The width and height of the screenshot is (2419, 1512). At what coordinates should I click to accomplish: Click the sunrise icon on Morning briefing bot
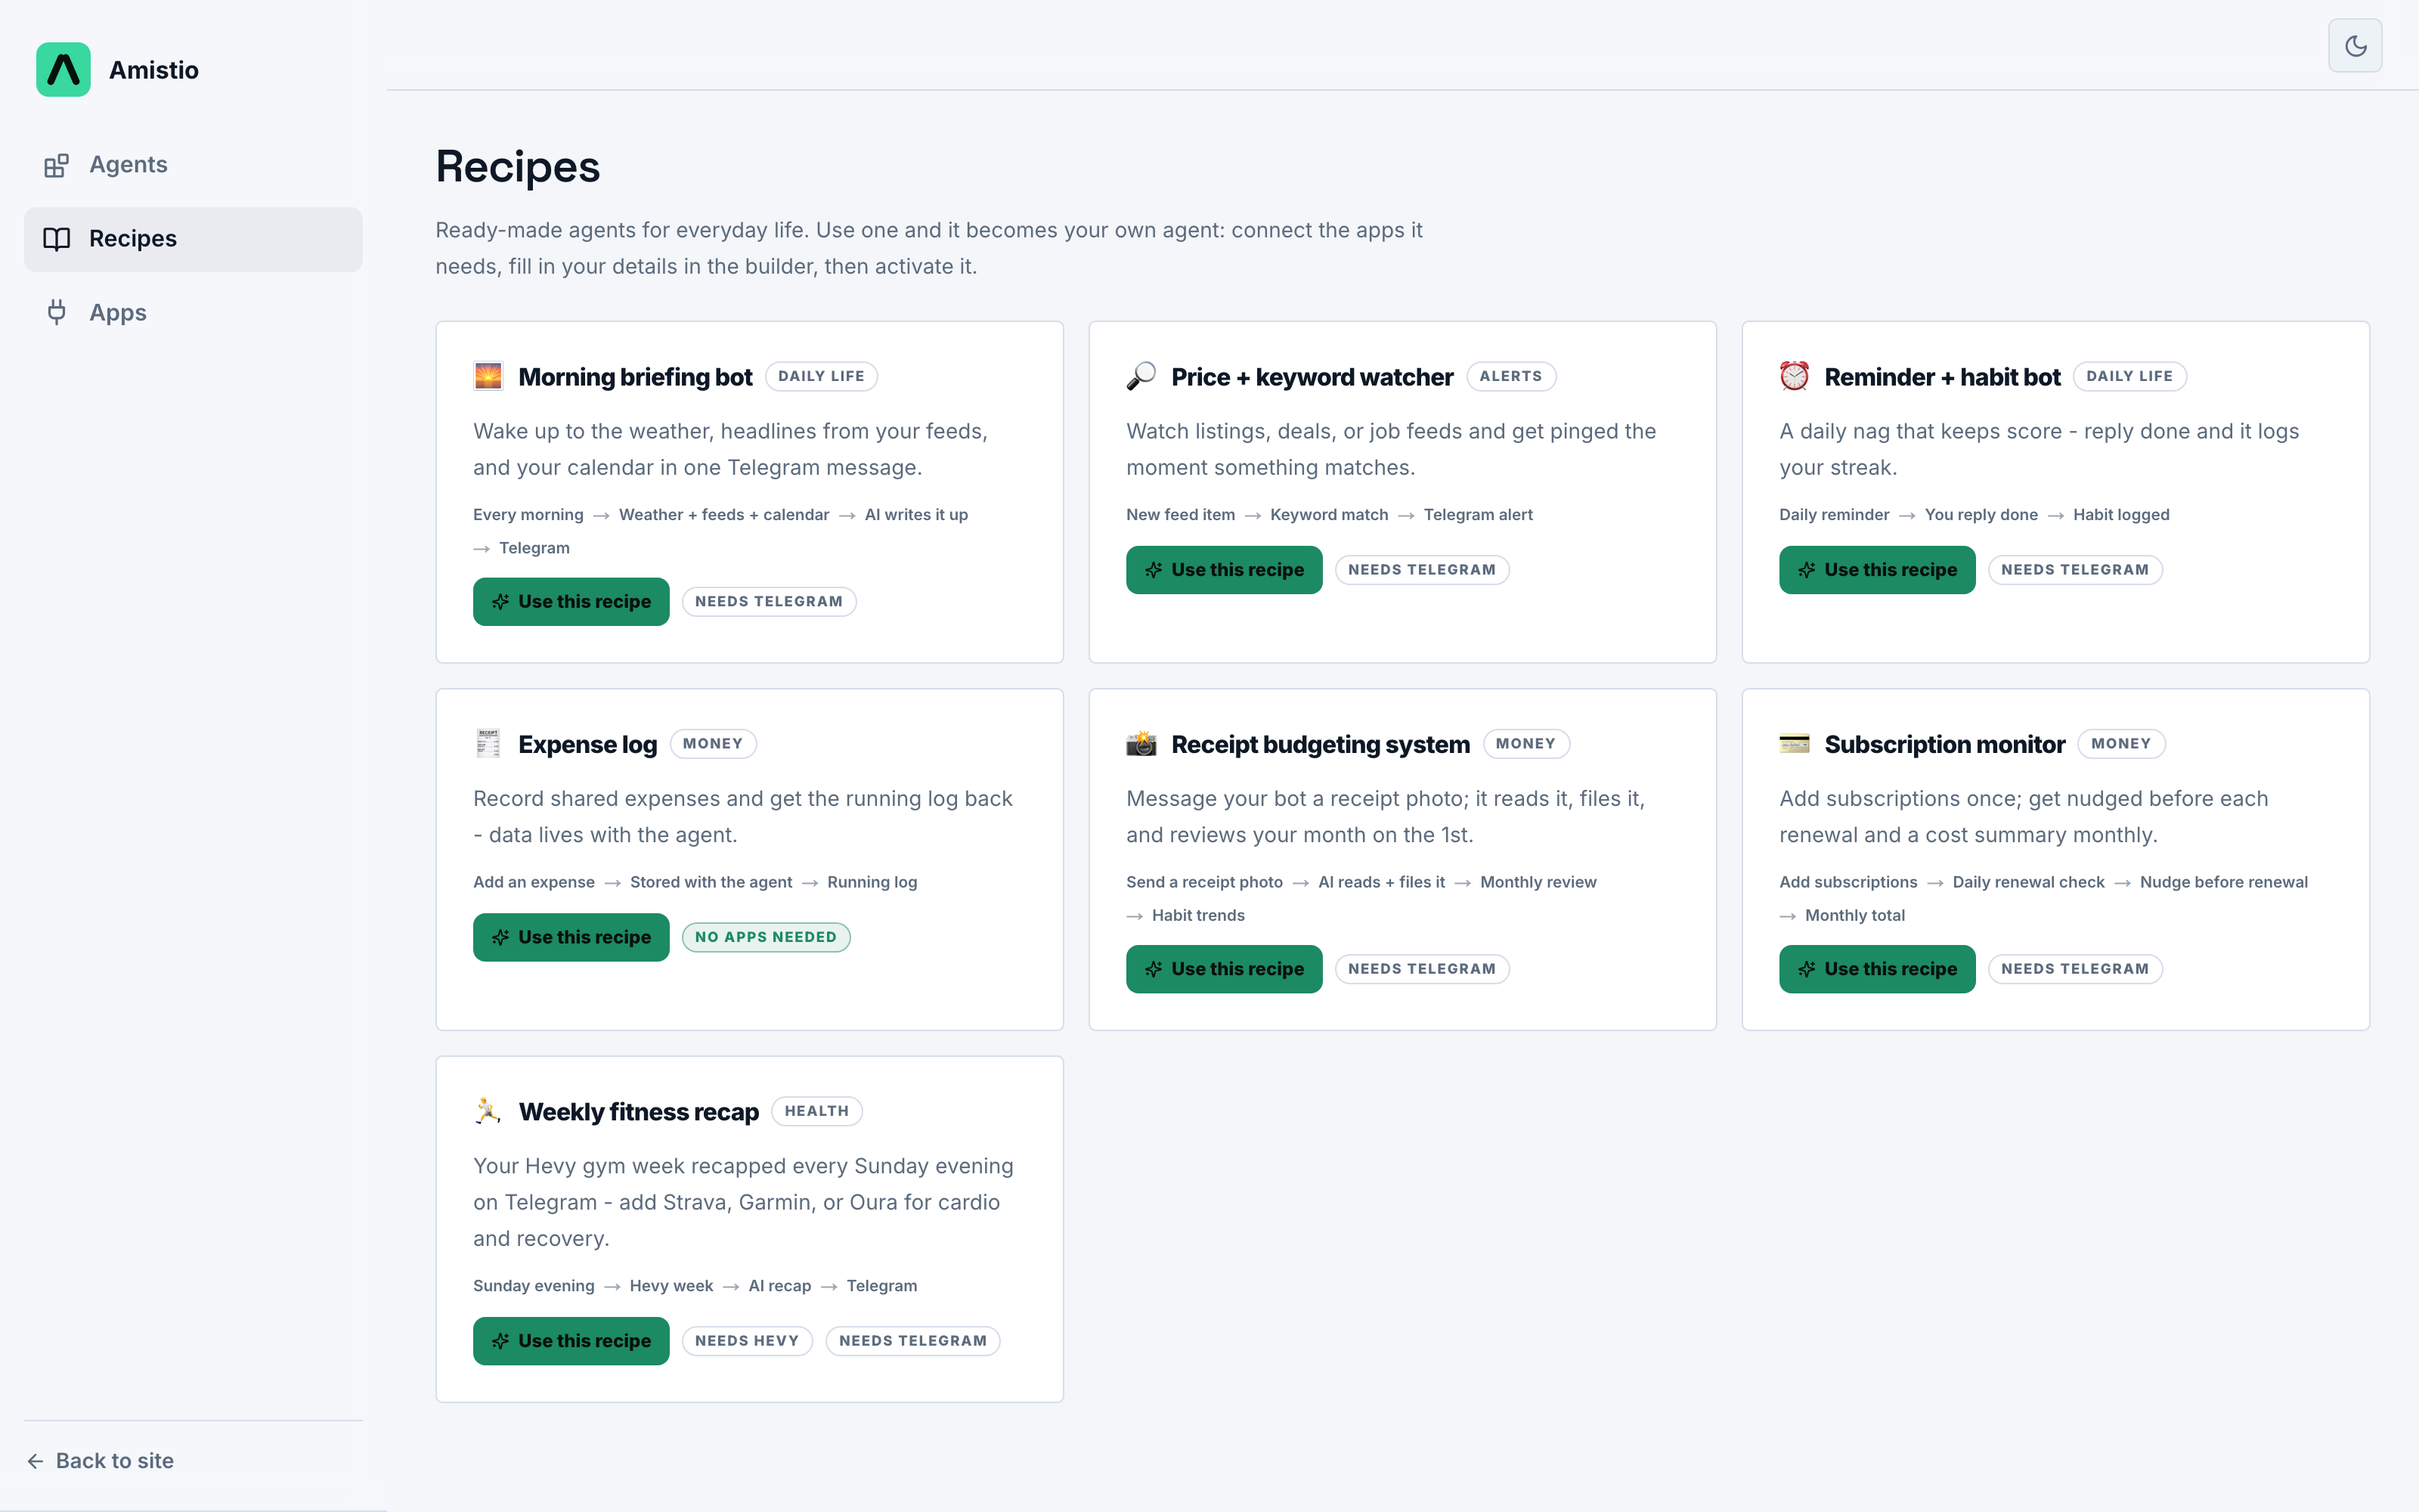488,377
